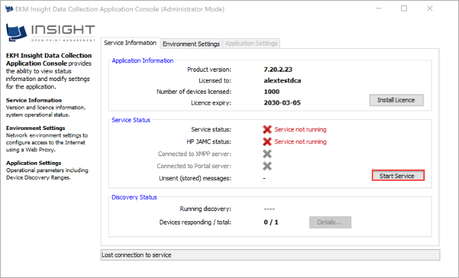
Task: Click the EKM Insight title bar app icon
Action: coord(9,9)
